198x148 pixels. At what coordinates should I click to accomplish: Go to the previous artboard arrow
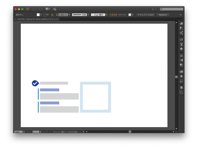click(x=31, y=132)
